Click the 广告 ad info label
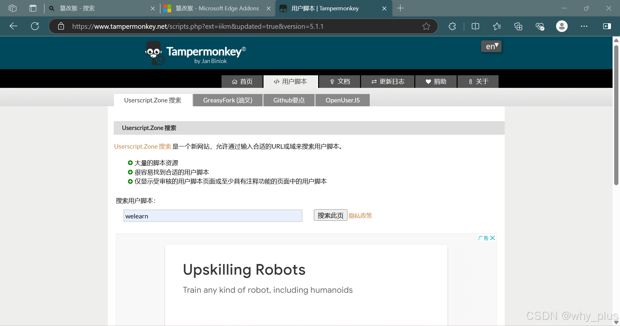Viewport: 620px width, 326px height. 483,238
